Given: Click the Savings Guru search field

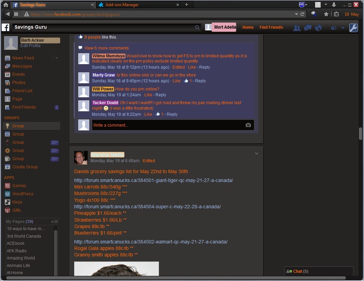Looking at the screenshot, I should click(x=106, y=27).
